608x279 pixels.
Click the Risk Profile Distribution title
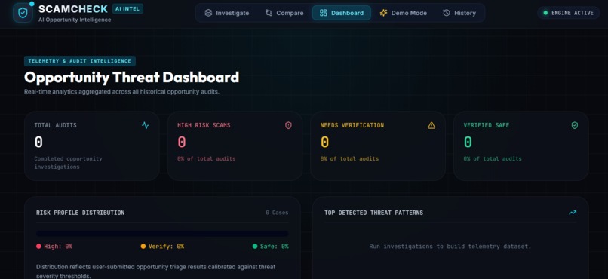tap(80, 213)
